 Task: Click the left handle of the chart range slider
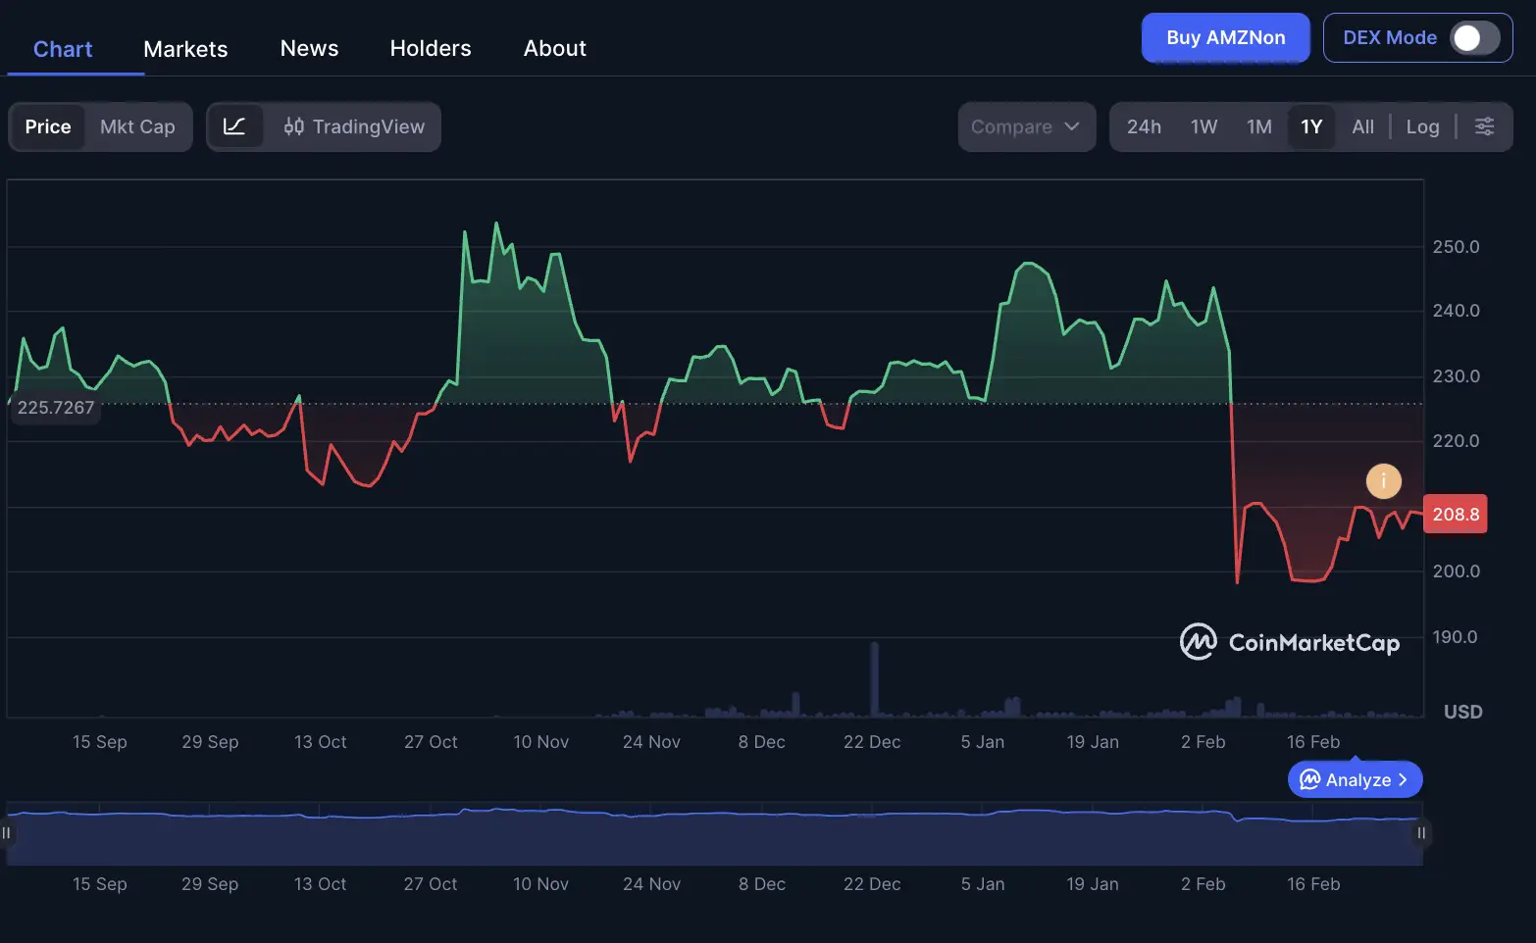pyautogui.click(x=8, y=833)
